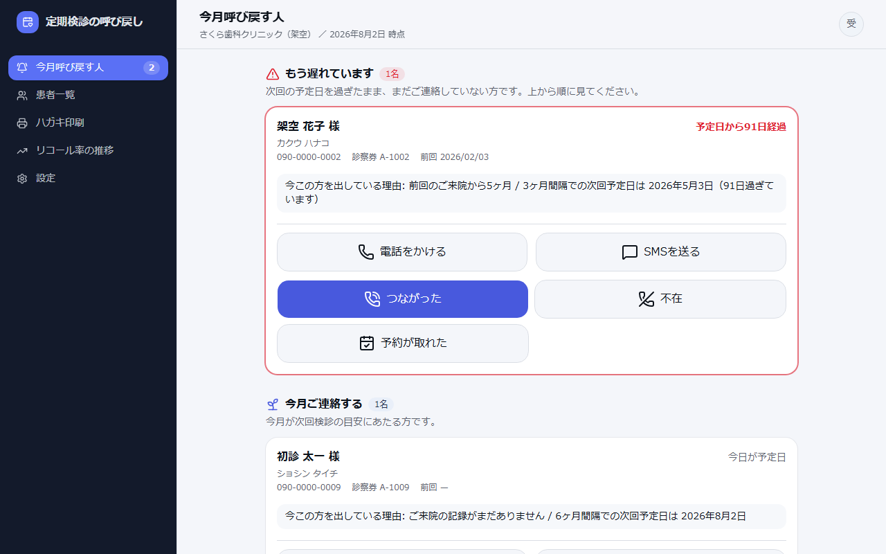
Task: Click the 診察券 A-1002 text
Action: click(381, 157)
